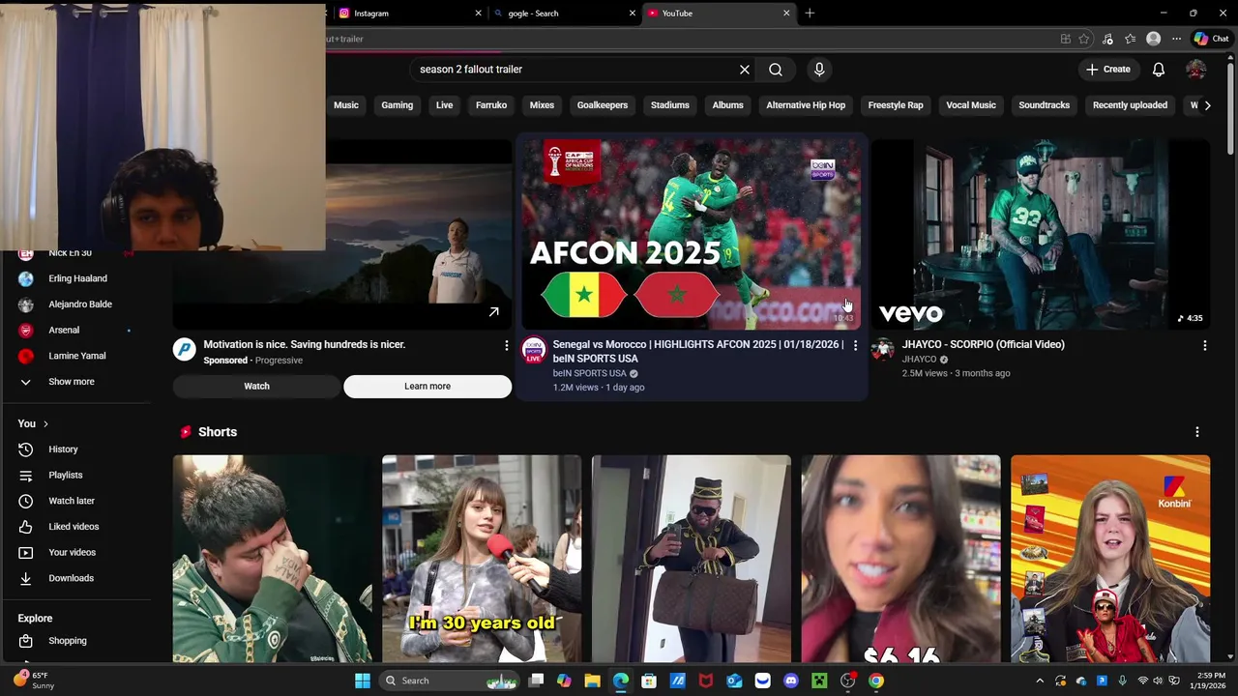The image size is (1238, 696).
Task: Clear the search box text
Action: 745,70
